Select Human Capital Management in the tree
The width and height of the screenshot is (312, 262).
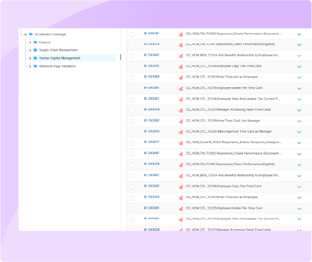click(59, 58)
